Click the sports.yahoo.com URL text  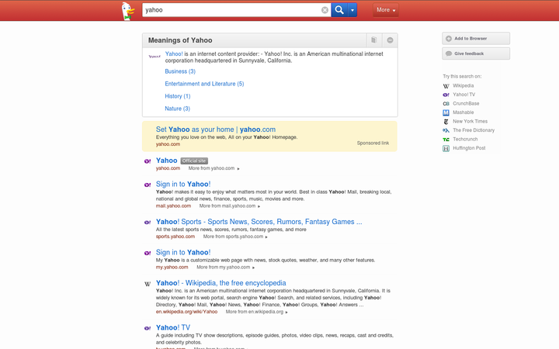[x=175, y=237]
